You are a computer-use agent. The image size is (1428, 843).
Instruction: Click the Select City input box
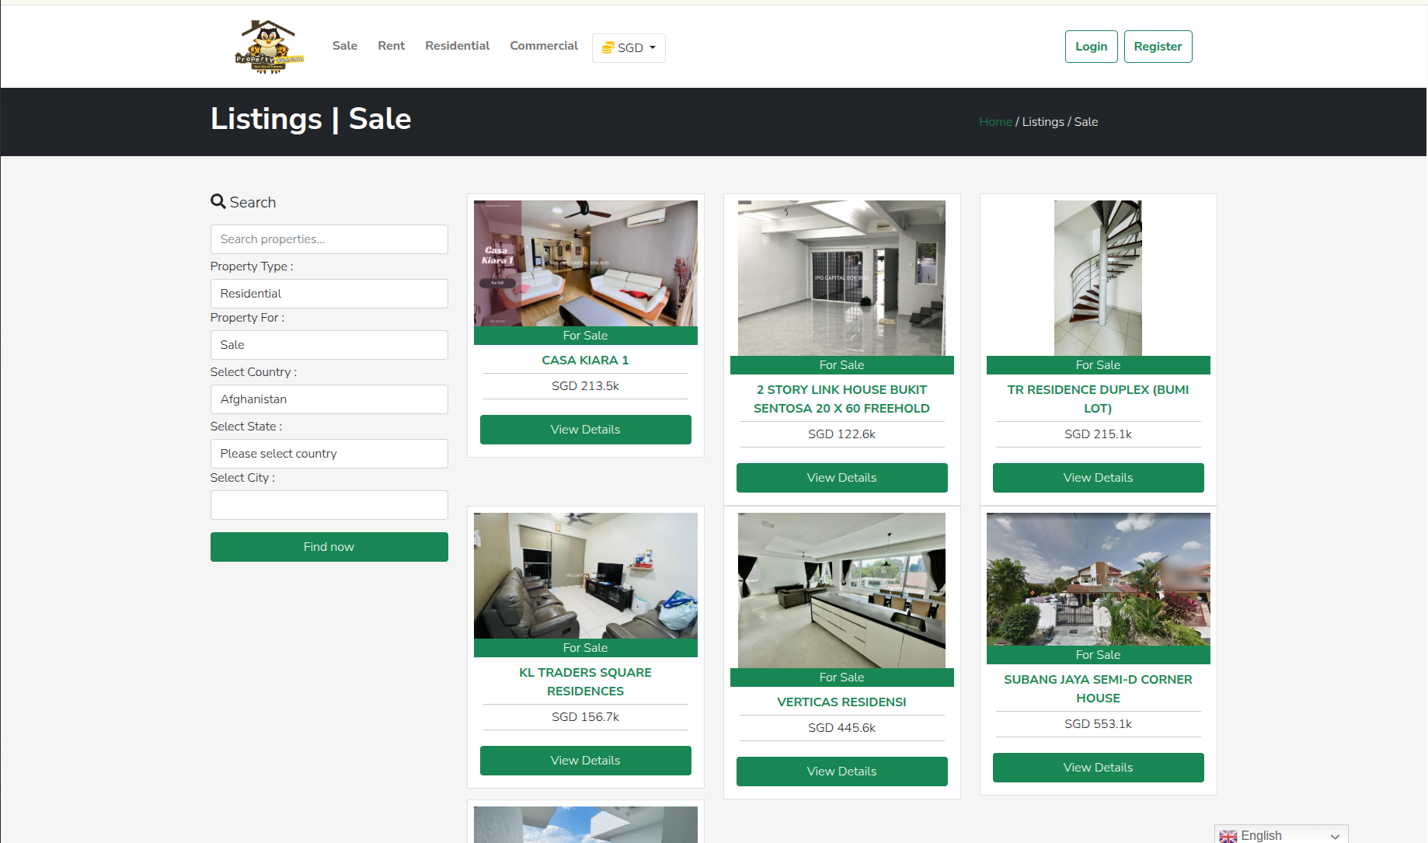329,505
